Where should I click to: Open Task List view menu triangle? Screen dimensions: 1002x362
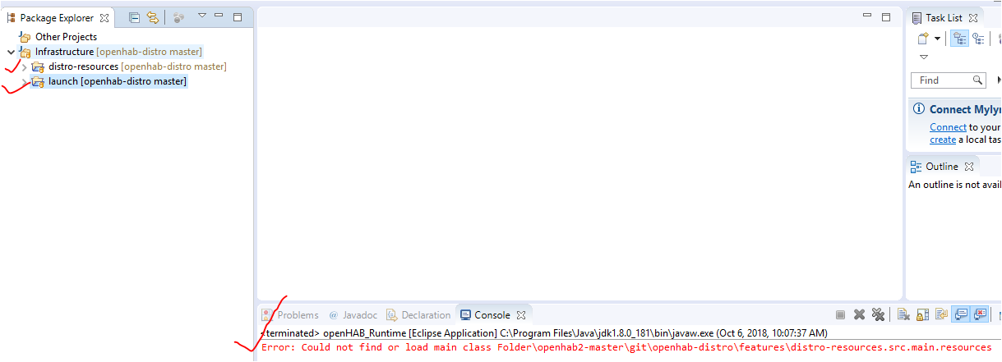(x=923, y=57)
